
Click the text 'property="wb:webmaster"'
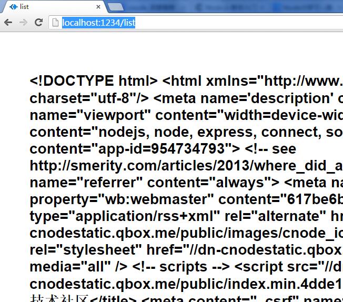coord(122,199)
